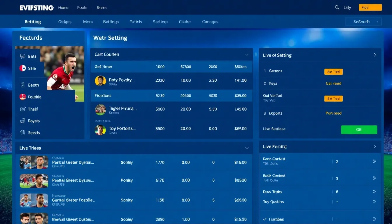Click the orange Add button
The width and height of the screenshot is (392, 224).
(370, 7)
